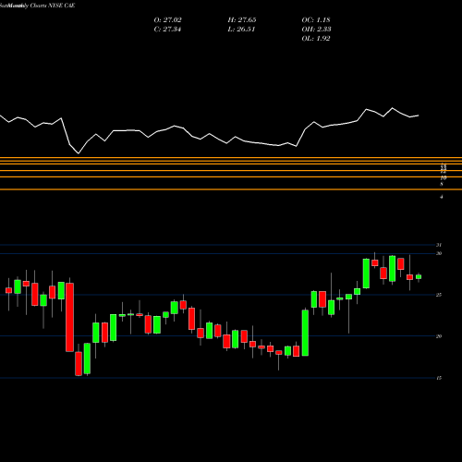Click the 31 price axis label
This screenshot has height=462, width=462.
tap(439, 245)
